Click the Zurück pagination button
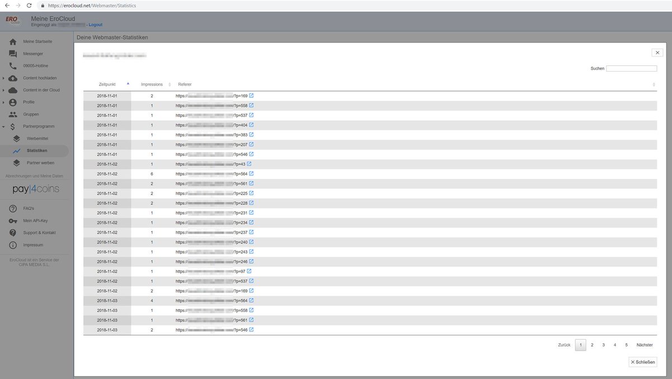 click(x=564, y=345)
